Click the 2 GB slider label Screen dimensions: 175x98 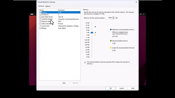pos(88,35)
